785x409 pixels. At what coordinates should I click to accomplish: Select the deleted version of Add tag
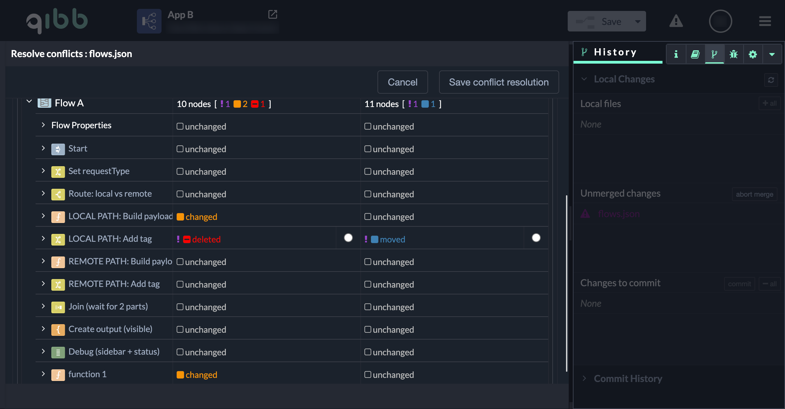348,238
